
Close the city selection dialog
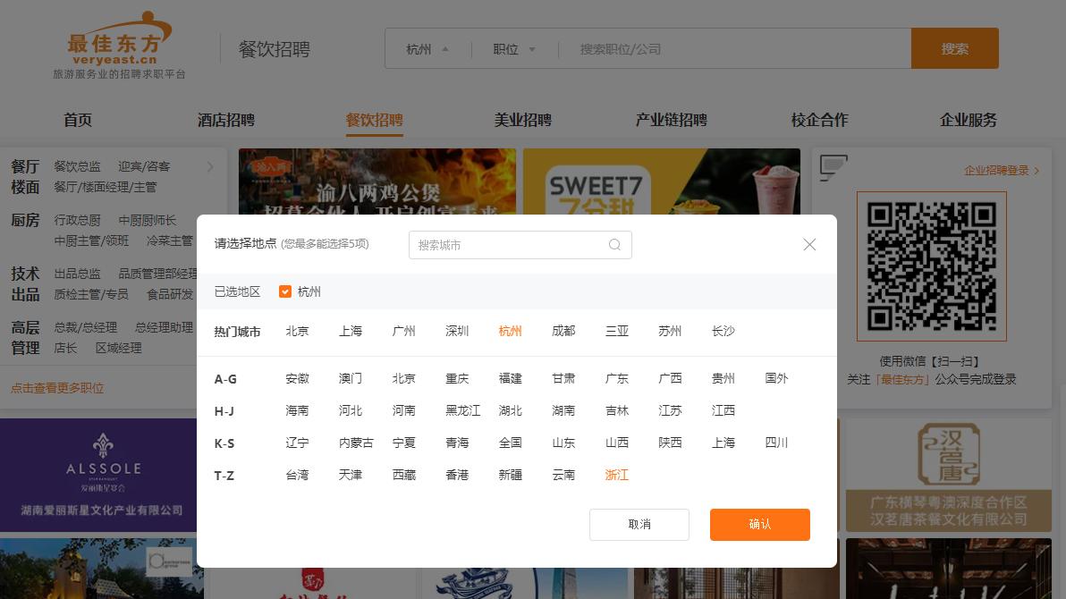coord(809,244)
